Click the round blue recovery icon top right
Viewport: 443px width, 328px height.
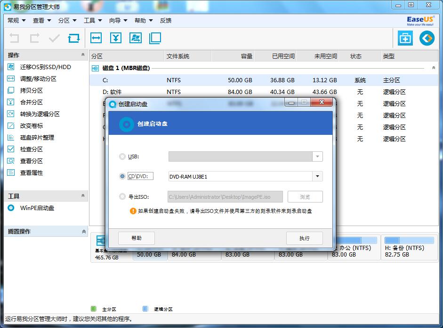pos(427,38)
